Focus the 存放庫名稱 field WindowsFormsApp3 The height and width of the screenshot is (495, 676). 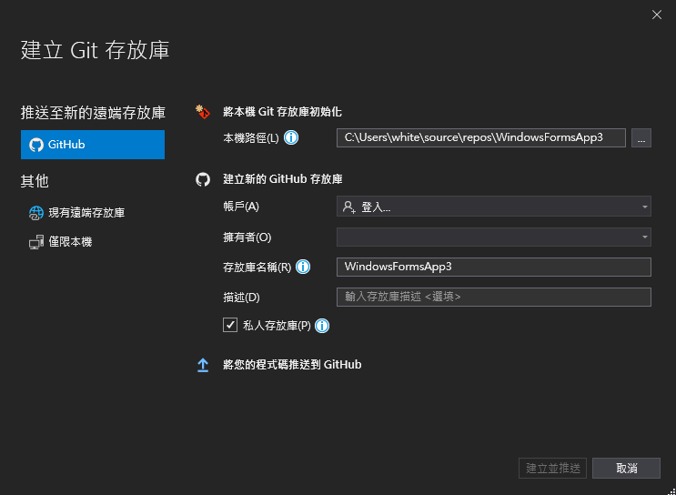(494, 267)
